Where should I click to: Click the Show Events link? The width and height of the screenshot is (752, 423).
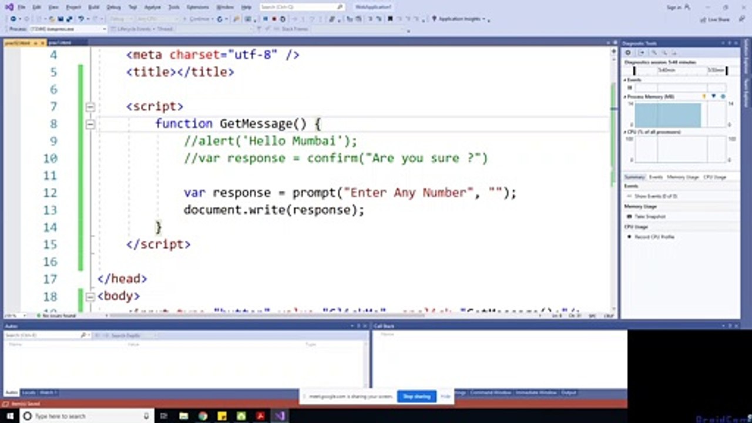coord(656,196)
